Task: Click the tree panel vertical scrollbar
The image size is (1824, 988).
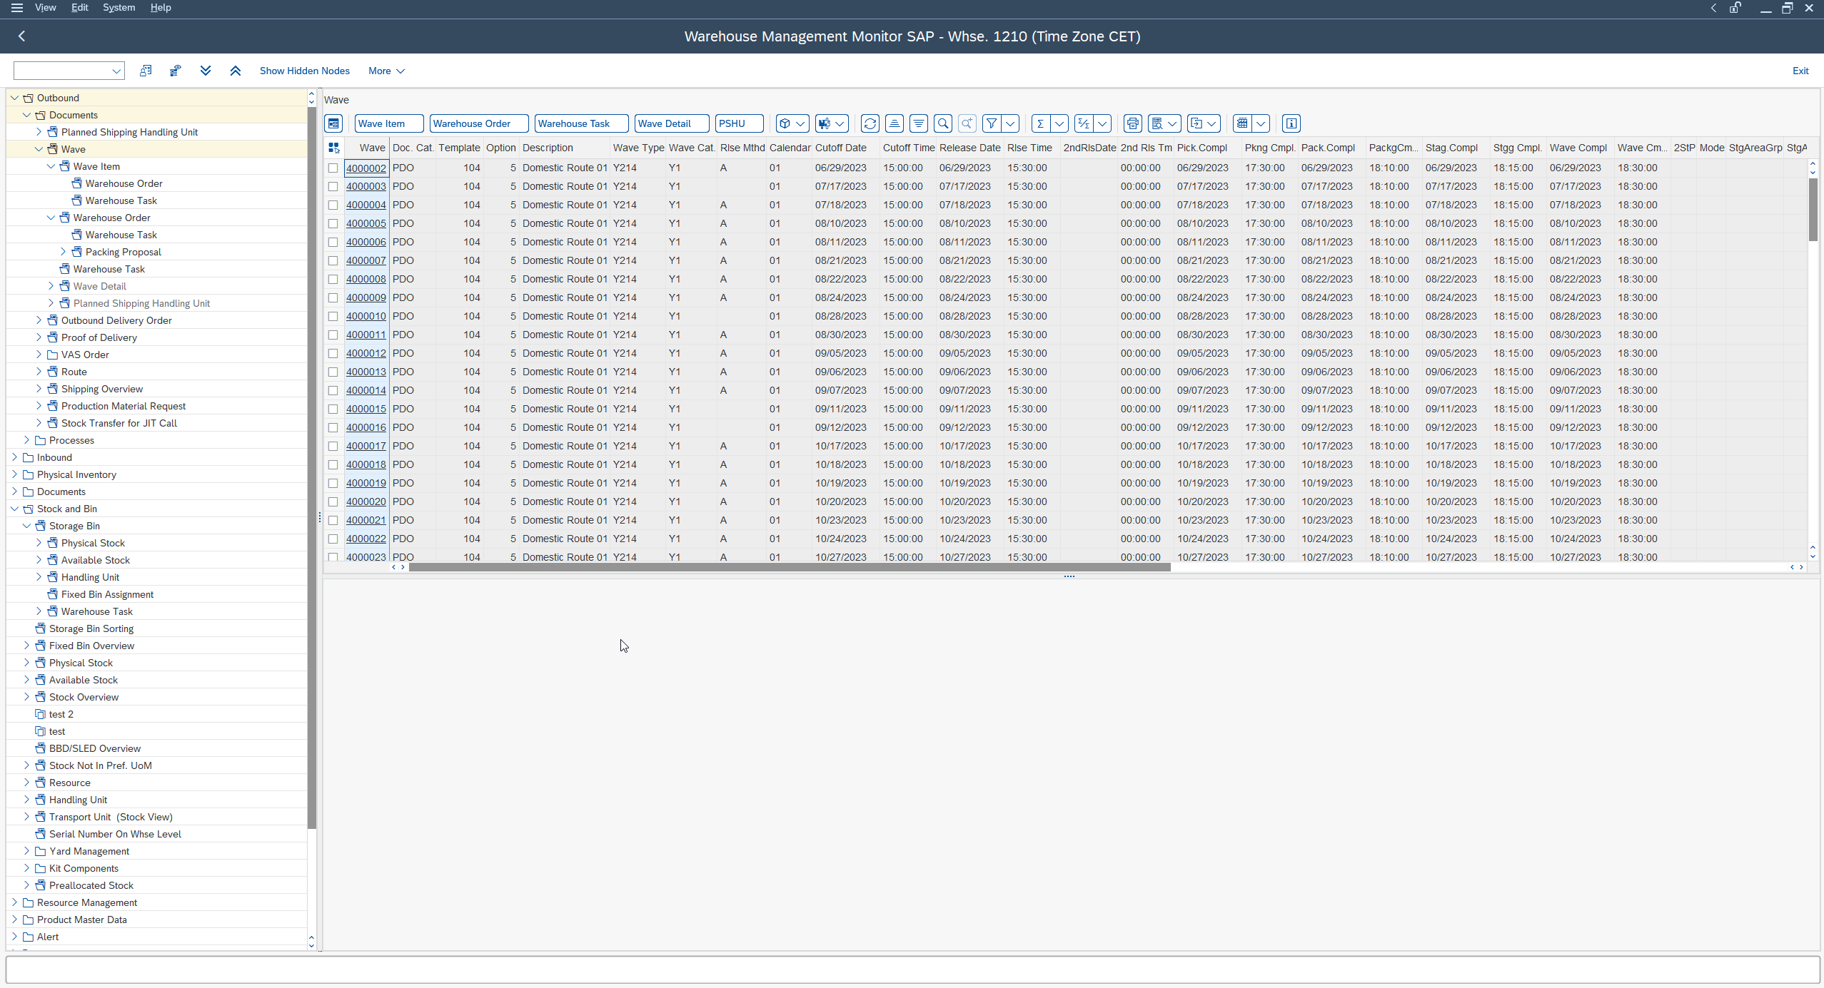Action: pos(311,467)
